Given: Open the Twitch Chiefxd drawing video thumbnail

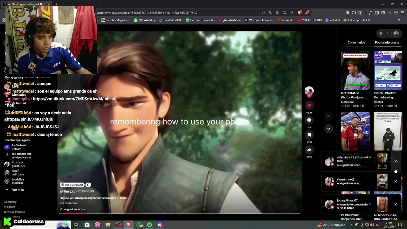Looking at the screenshot, I should (x=388, y=71).
